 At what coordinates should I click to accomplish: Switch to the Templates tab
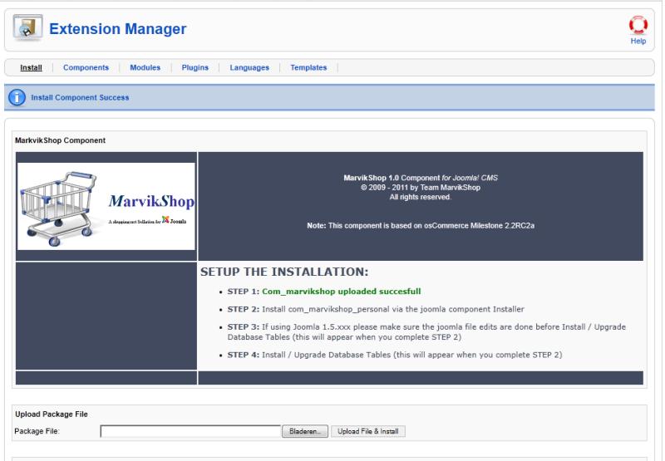pos(308,67)
